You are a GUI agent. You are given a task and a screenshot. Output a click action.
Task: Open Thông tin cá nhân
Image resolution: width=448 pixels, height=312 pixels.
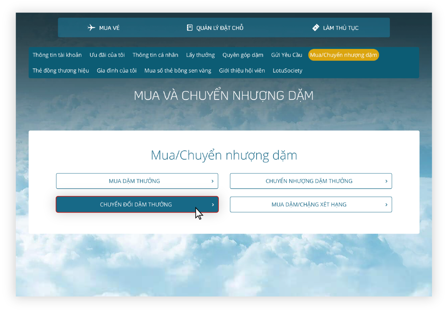155,55
